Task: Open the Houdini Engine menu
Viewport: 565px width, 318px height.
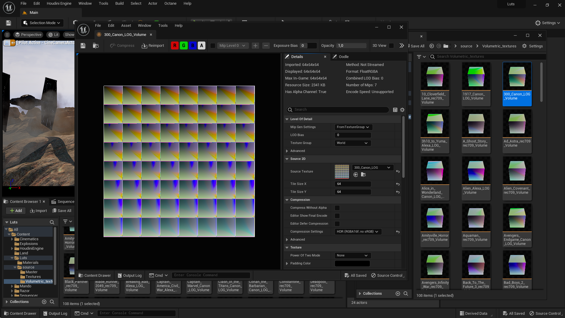Action: coord(59,4)
